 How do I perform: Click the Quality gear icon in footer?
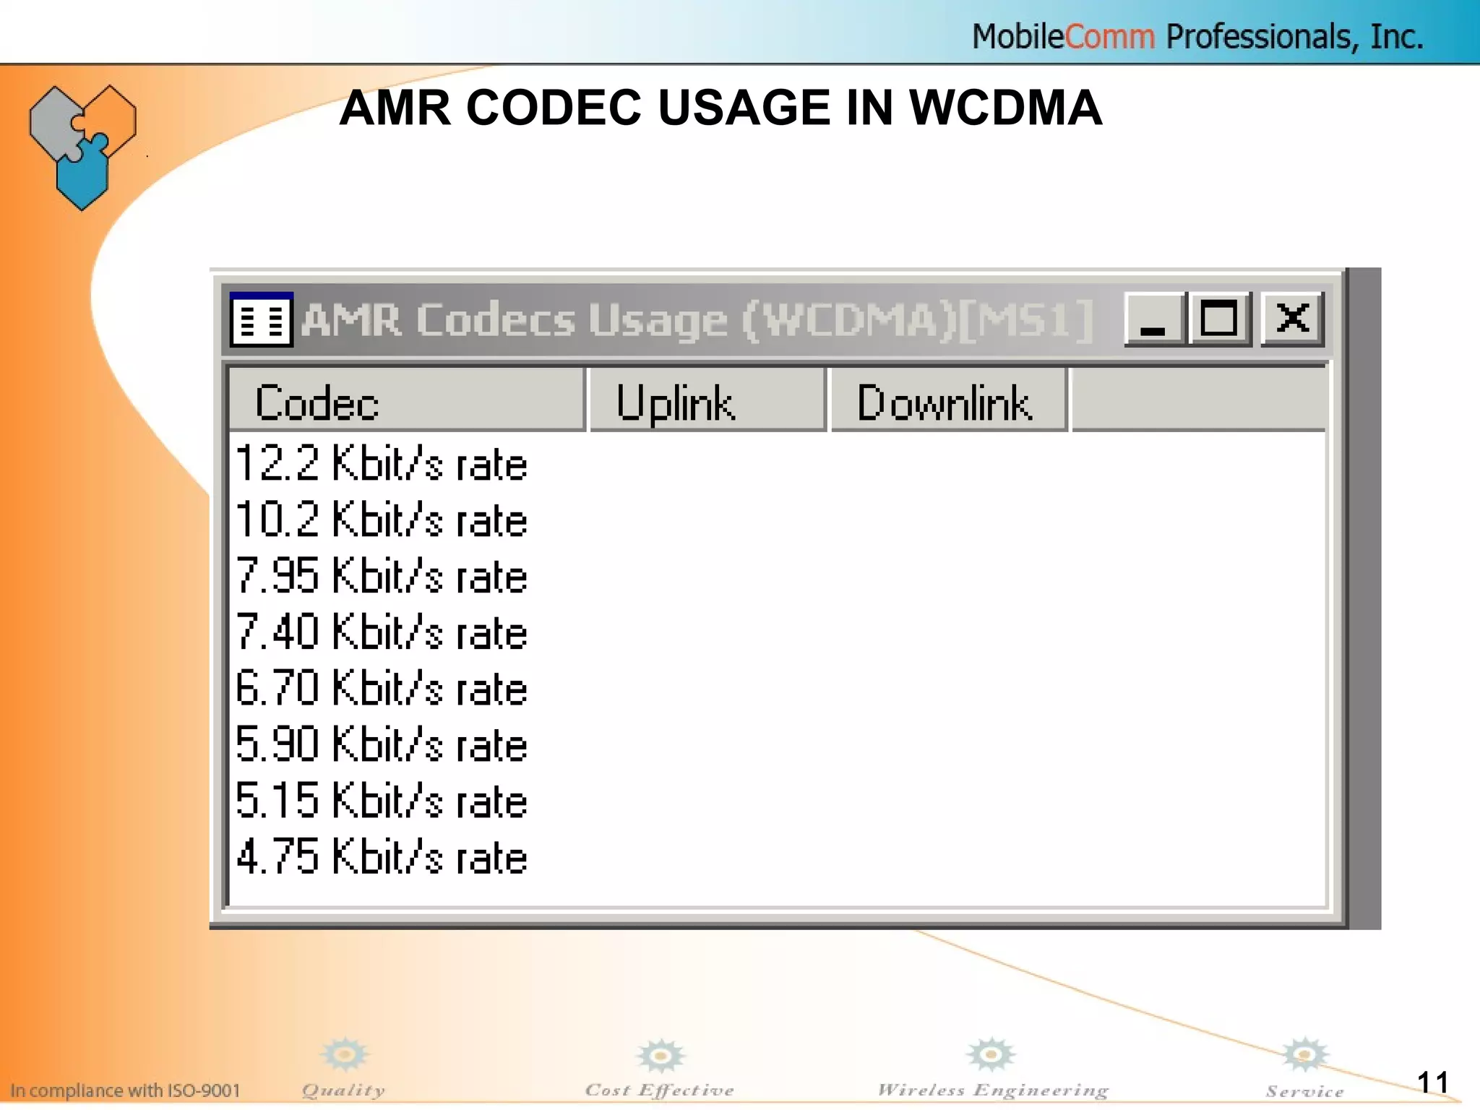(x=345, y=1054)
